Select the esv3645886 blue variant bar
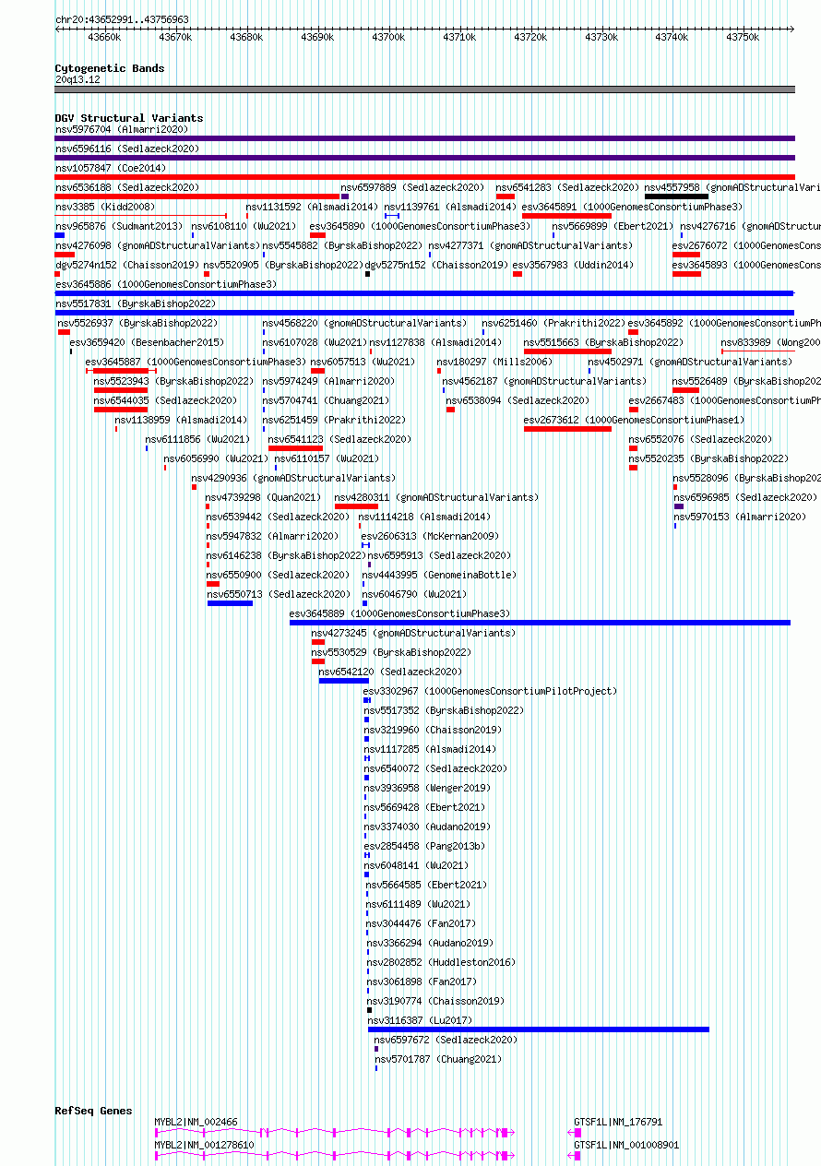Screen dimensions: 821x1166 tap(424, 292)
